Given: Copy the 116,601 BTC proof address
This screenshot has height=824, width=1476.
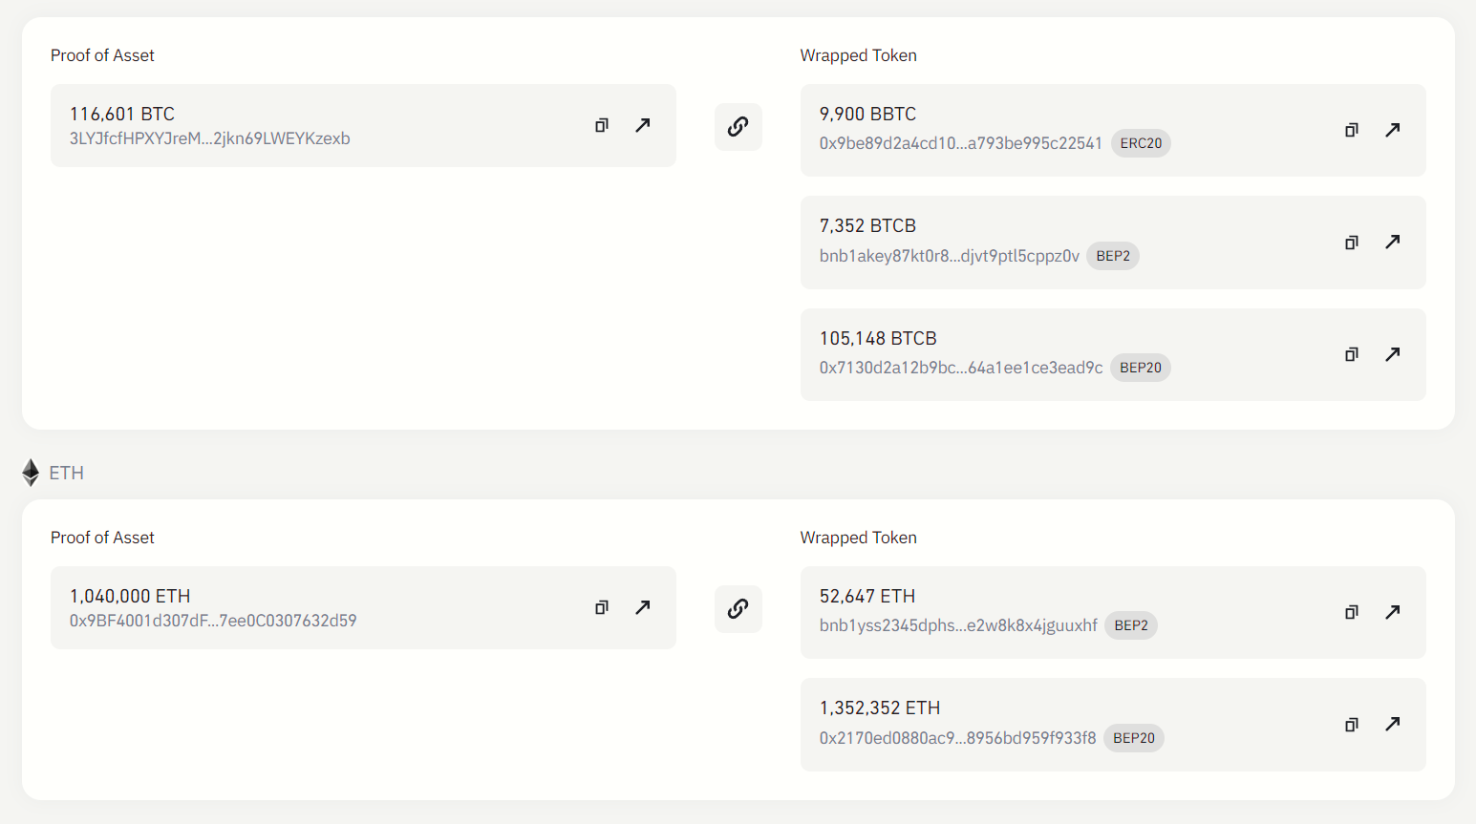Looking at the screenshot, I should click(602, 125).
